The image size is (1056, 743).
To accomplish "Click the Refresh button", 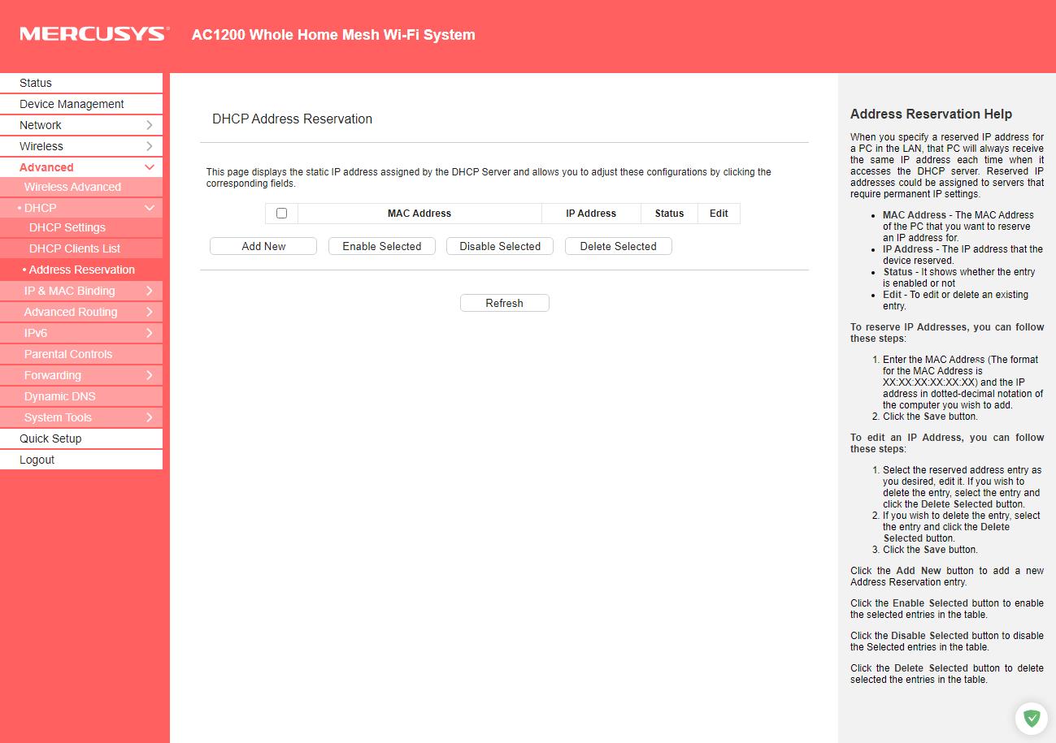I will 504,303.
